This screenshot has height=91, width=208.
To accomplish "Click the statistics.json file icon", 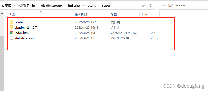I will (12, 38).
